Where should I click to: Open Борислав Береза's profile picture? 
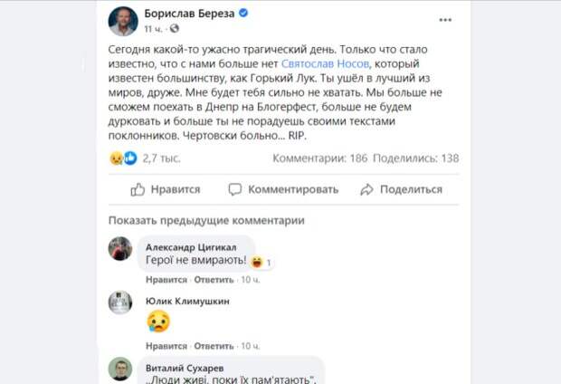(123, 21)
